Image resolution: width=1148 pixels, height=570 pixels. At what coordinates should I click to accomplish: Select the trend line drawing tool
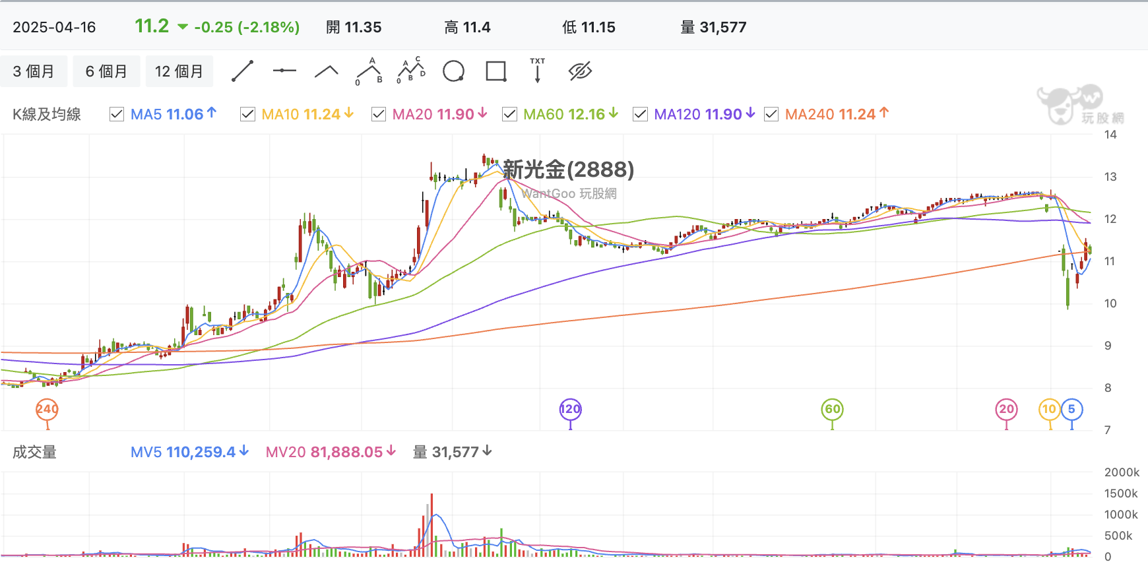click(x=243, y=71)
